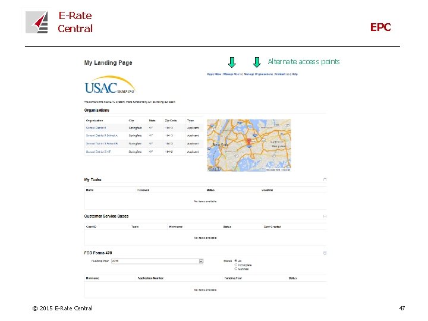Click the Springfield cell in School District 5 row
The height and width of the screenshot is (321, 428).
135,128
